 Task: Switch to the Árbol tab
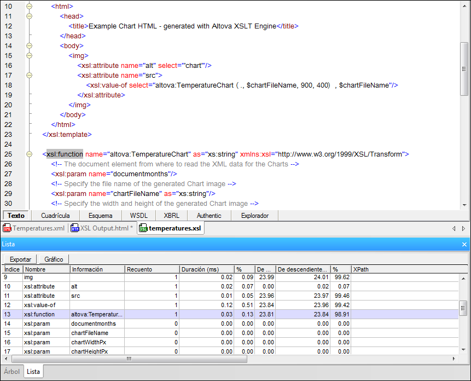point(11,371)
